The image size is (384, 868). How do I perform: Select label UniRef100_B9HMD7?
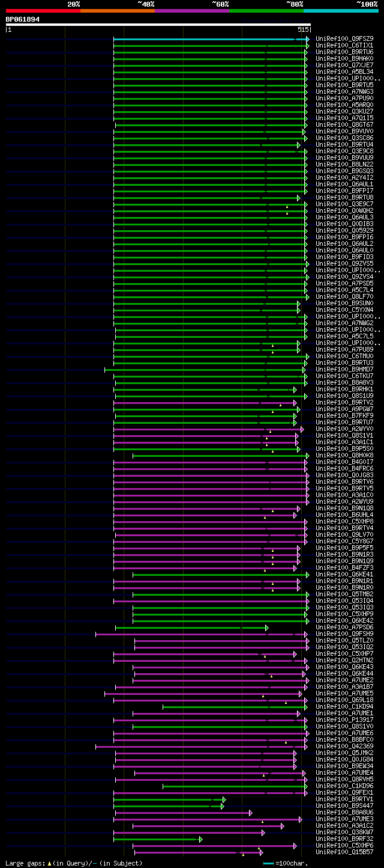344,370
